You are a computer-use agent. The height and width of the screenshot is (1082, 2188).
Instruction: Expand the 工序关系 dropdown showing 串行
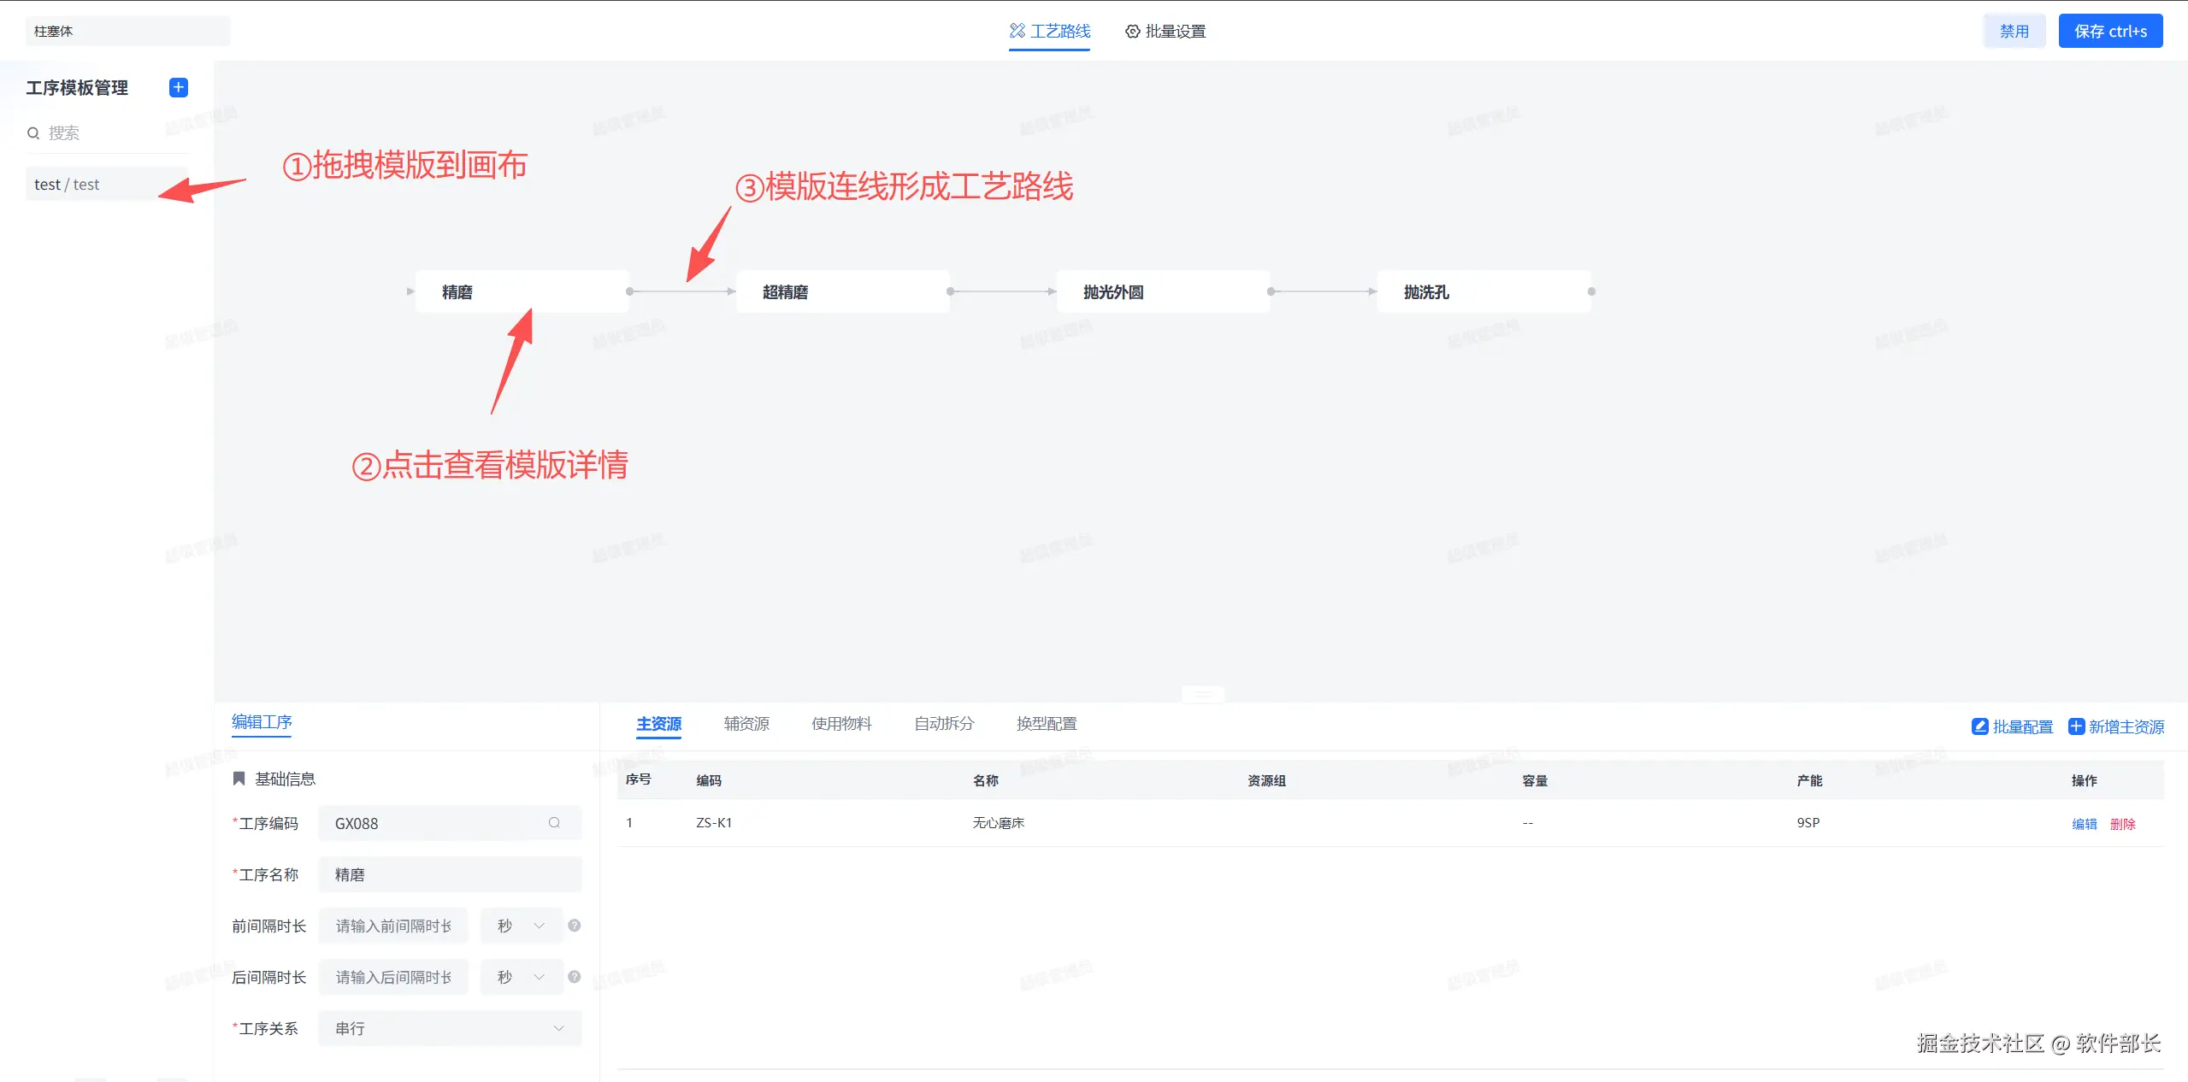(450, 1028)
